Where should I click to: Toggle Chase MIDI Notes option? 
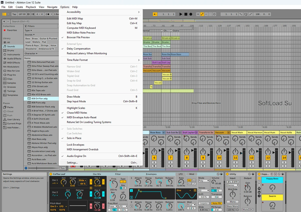click(101, 113)
